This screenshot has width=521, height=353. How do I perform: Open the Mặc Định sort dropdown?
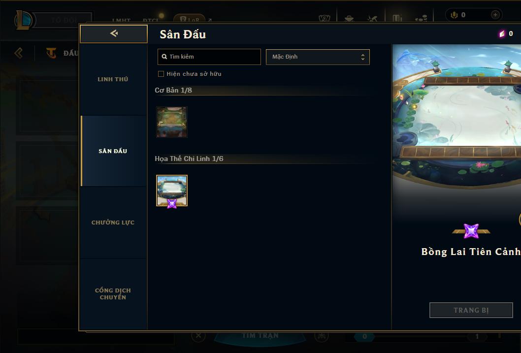click(x=318, y=57)
